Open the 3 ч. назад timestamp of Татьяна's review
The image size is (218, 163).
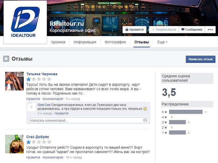pyautogui.click(x=73, y=99)
